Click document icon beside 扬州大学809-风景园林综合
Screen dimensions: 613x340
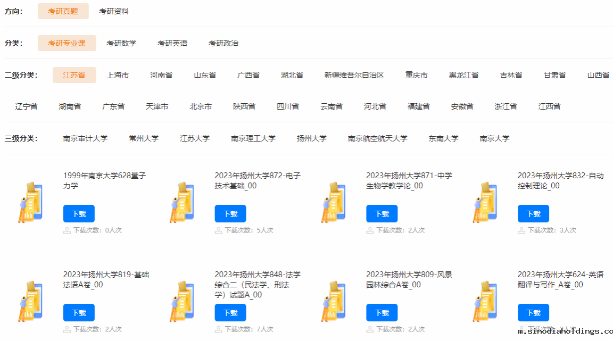pyautogui.click(x=334, y=301)
